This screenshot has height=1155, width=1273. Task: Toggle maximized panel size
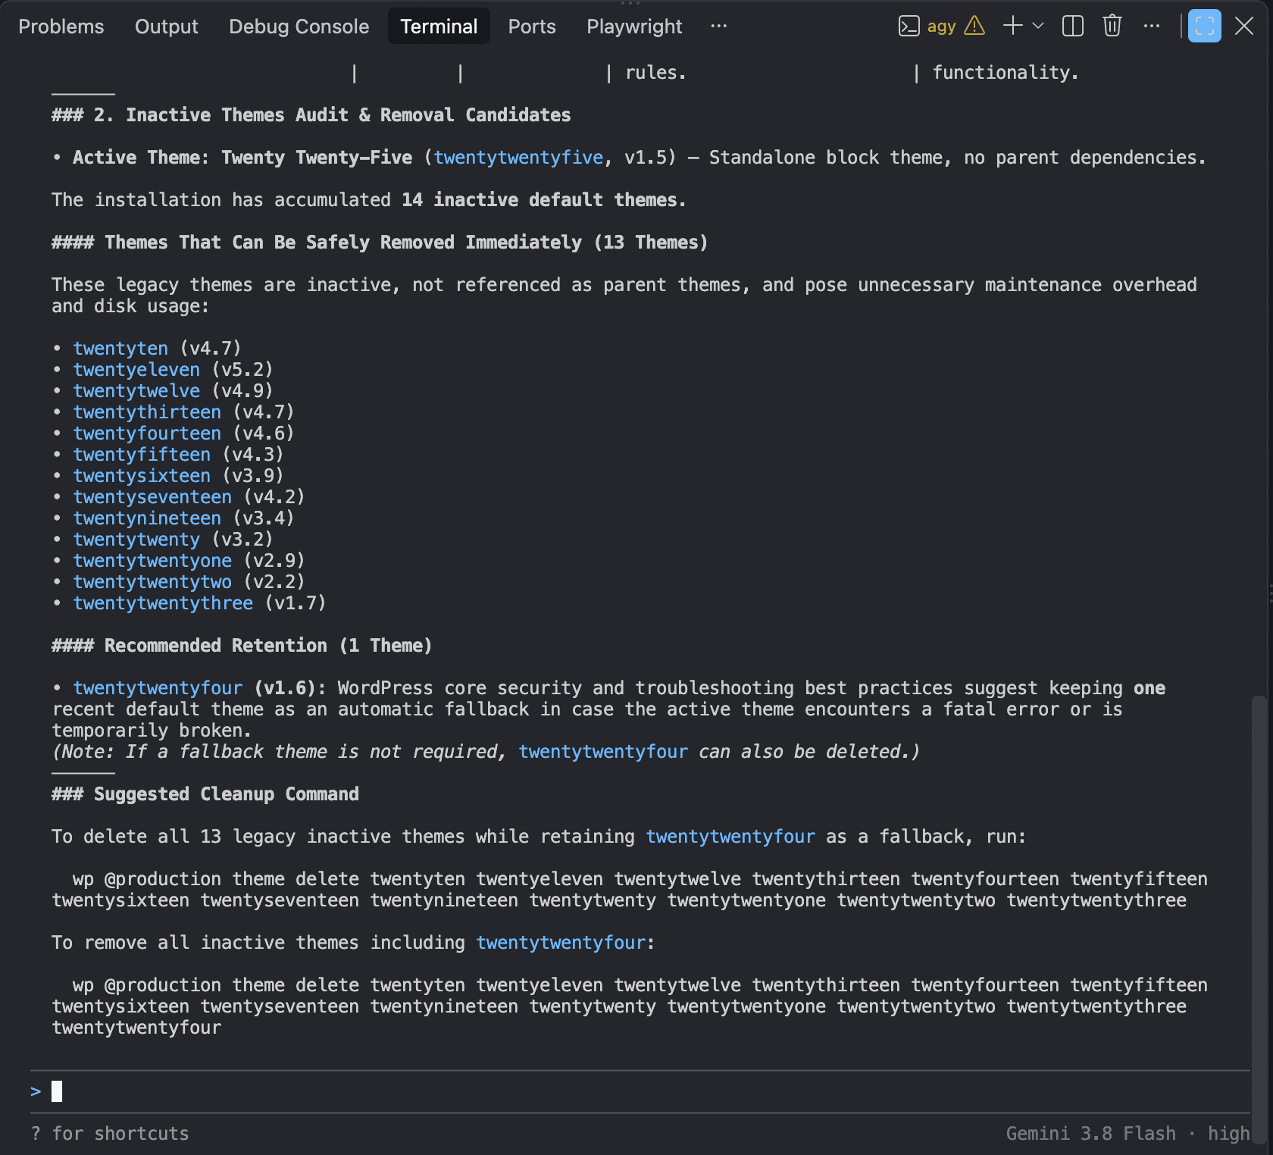[x=1205, y=27]
